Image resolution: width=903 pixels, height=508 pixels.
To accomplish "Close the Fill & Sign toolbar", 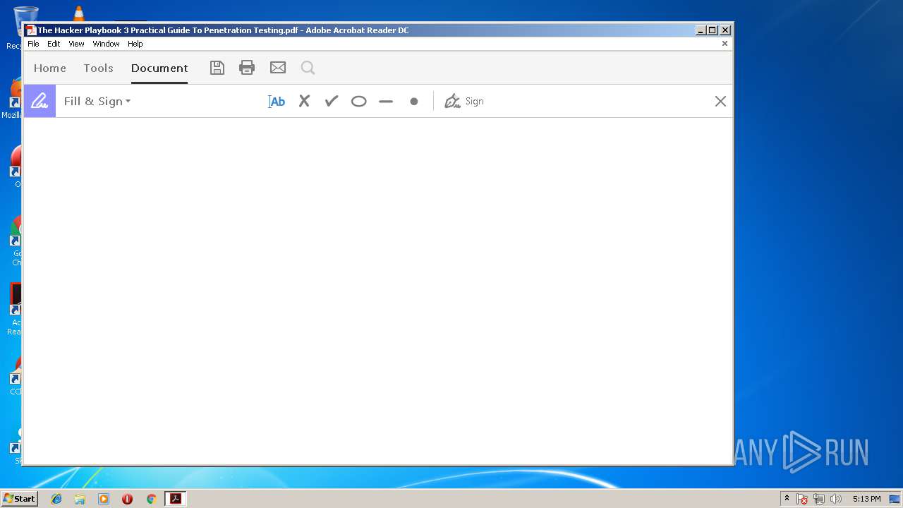I will click(720, 102).
